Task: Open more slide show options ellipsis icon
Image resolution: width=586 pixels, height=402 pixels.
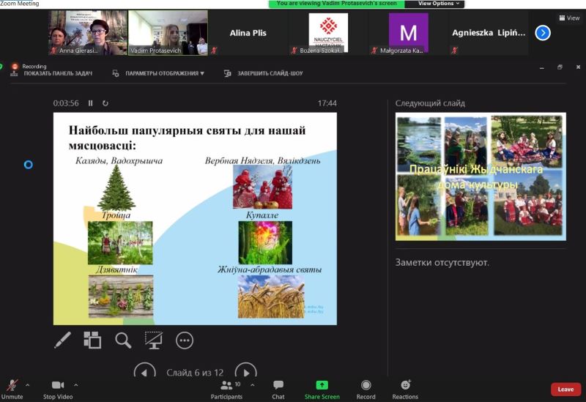Action: [185, 340]
